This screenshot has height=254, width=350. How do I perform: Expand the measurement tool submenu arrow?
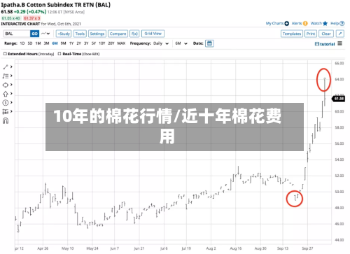tap(11, 111)
